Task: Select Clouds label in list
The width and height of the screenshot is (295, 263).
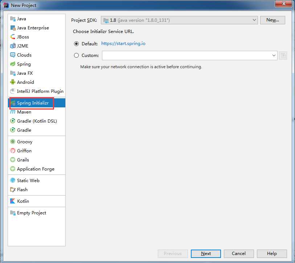Action: (x=24, y=55)
